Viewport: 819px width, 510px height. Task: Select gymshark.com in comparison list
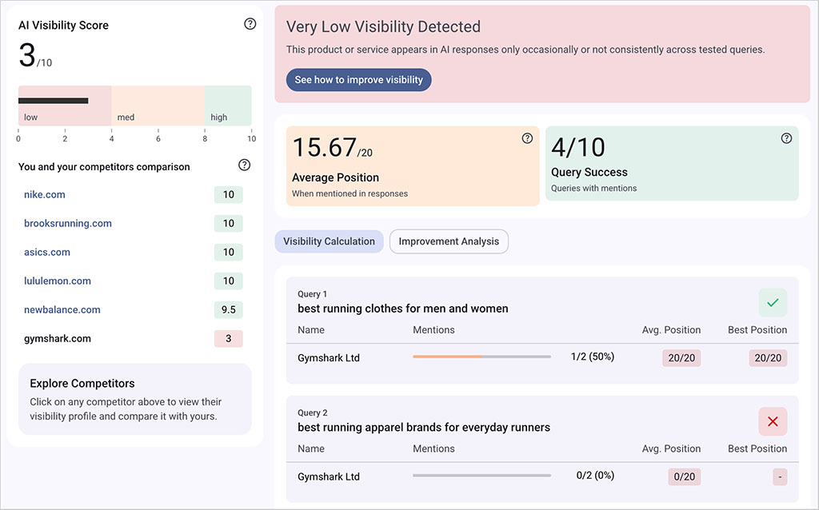click(58, 338)
